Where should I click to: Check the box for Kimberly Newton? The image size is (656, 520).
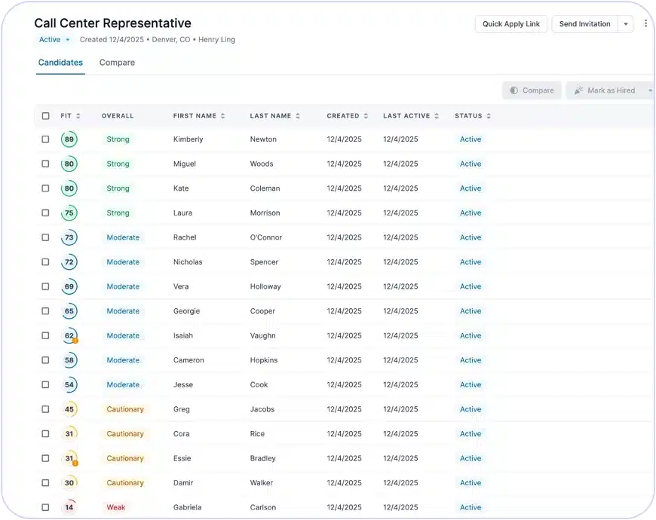point(45,139)
